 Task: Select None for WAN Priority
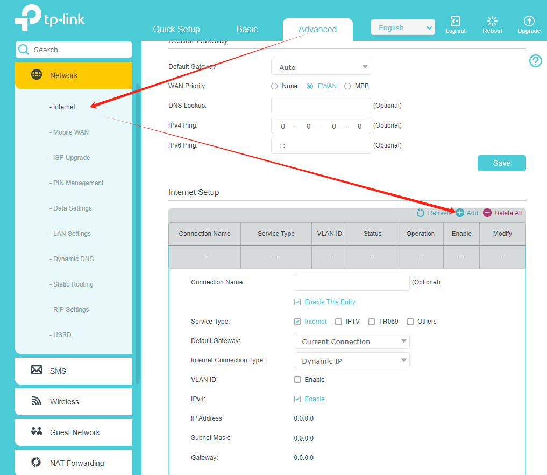274,86
